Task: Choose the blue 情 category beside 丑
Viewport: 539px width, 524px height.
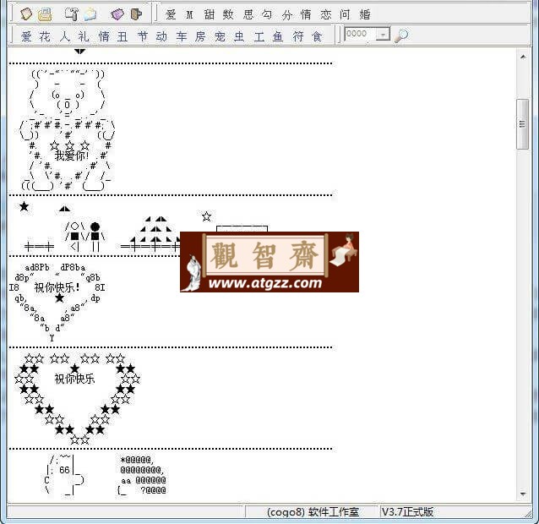Action: 103,35
